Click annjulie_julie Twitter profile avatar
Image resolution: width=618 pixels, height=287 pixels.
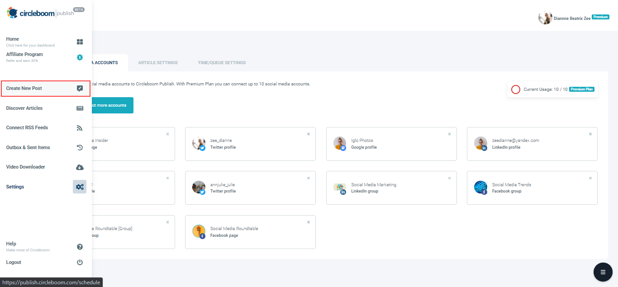199,187
